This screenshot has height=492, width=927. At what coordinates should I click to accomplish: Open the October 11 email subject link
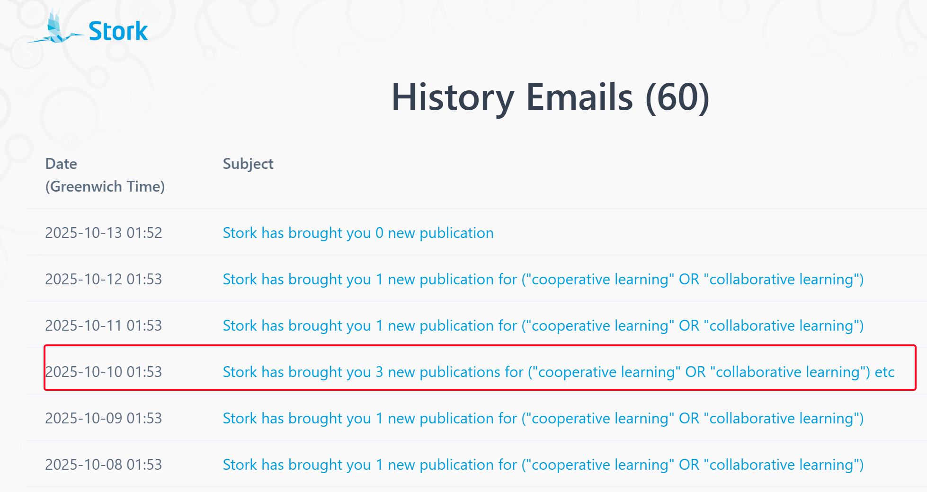[543, 325]
